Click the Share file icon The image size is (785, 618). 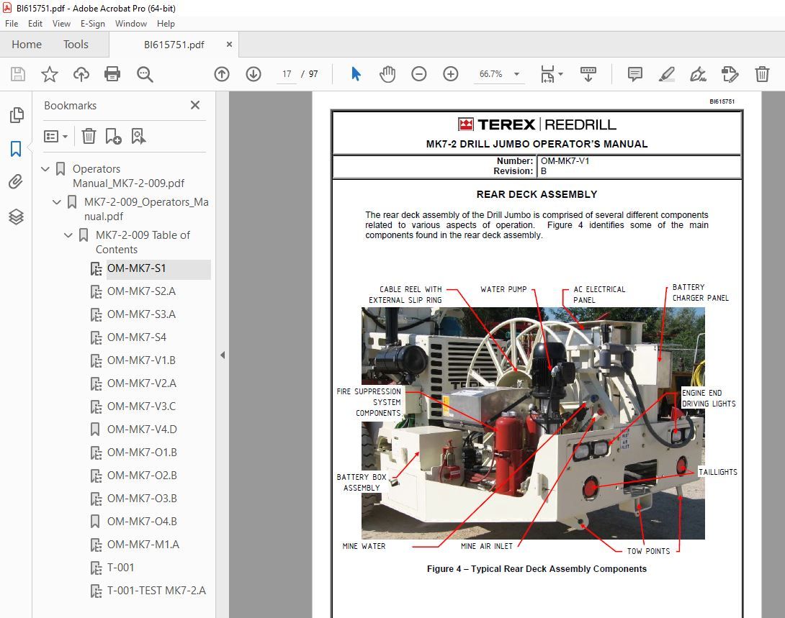coord(81,74)
